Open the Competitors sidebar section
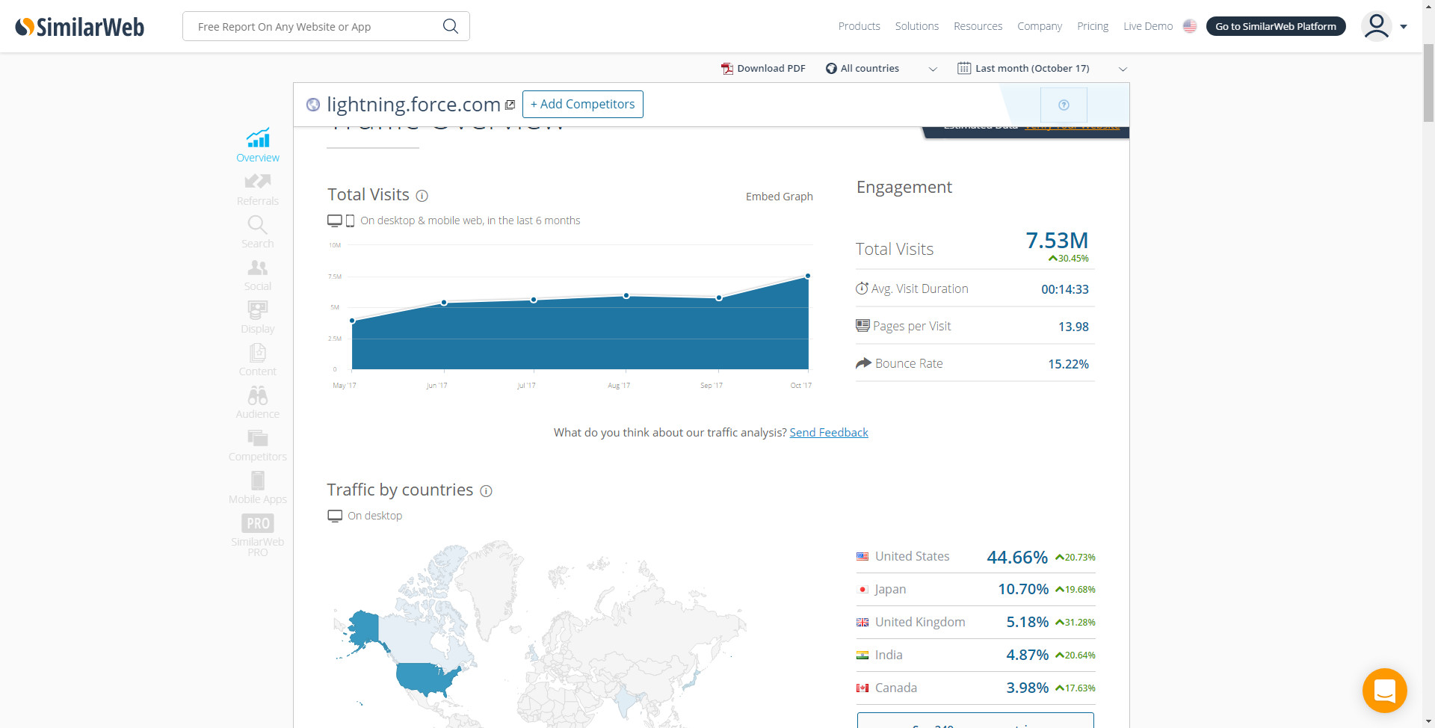Image resolution: width=1435 pixels, height=728 pixels. [x=258, y=445]
